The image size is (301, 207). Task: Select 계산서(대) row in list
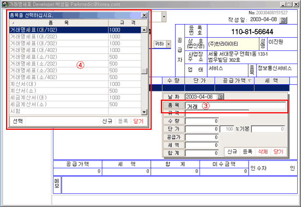(75, 84)
